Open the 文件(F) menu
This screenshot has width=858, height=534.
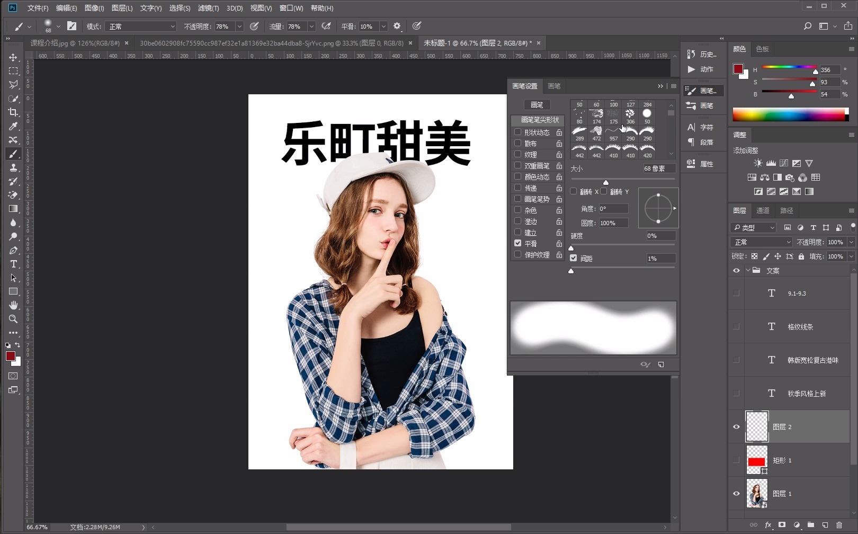38,8
